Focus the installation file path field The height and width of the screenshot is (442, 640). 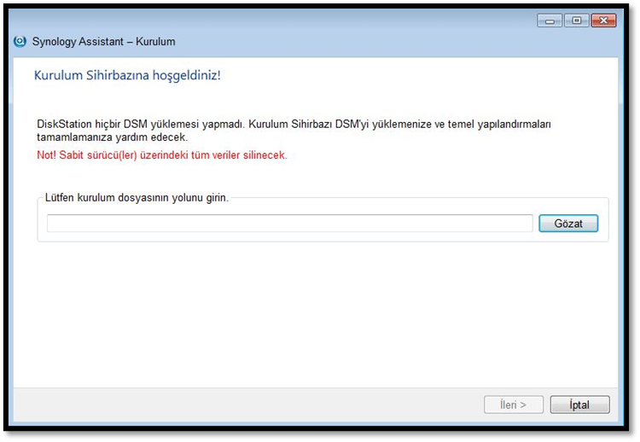click(290, 224)
